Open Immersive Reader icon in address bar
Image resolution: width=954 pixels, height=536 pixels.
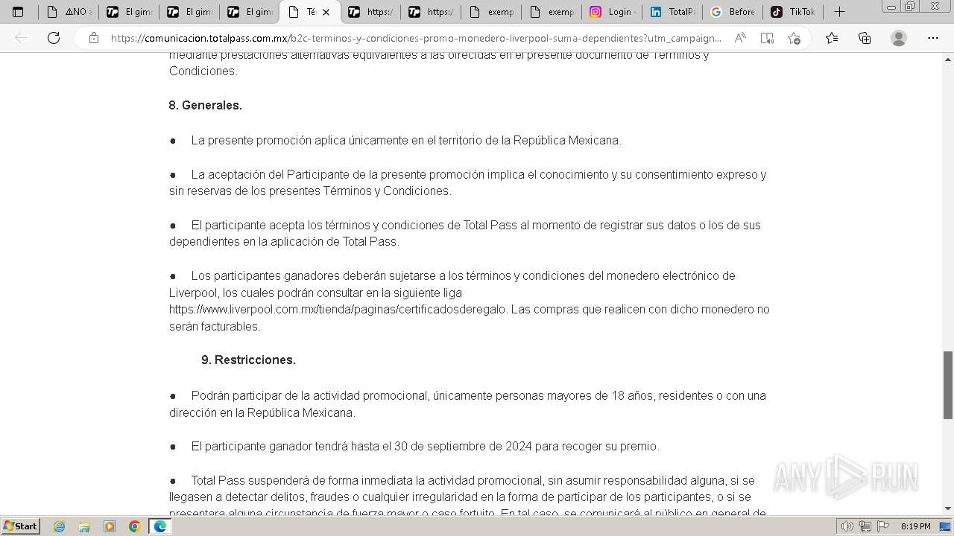[x=767, y=38]
